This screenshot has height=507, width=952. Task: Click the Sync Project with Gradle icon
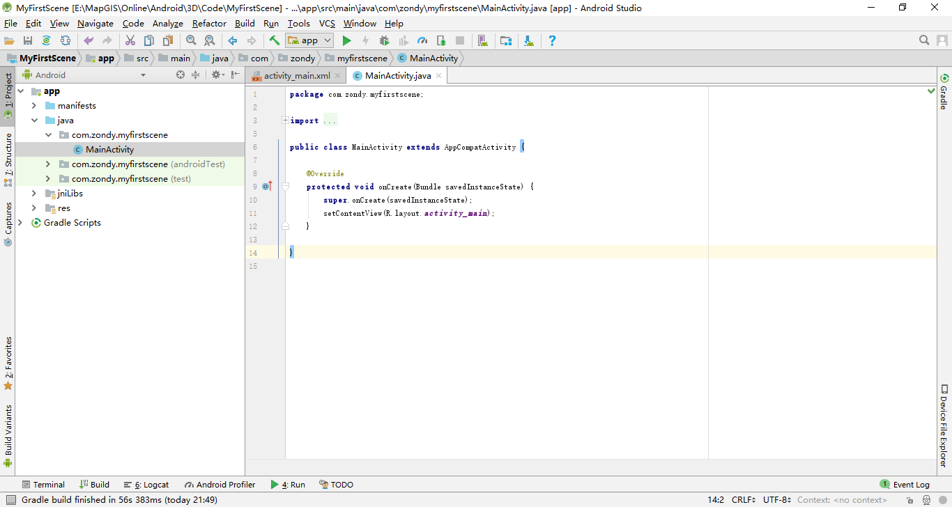tap(46, 41)
